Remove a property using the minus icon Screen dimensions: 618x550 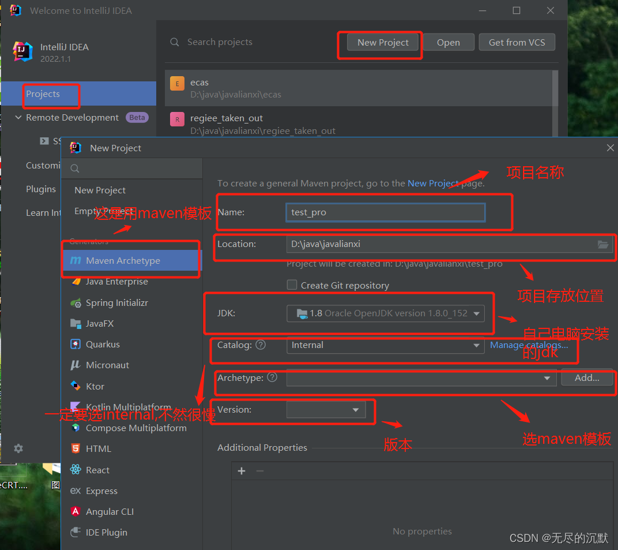pyautogui.click(x=260, y=471)
